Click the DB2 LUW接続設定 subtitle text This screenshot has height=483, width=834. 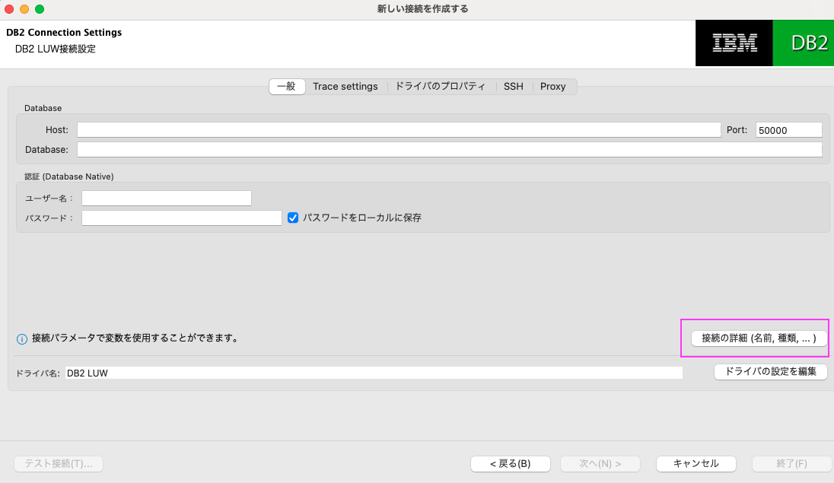coord(56,49)
